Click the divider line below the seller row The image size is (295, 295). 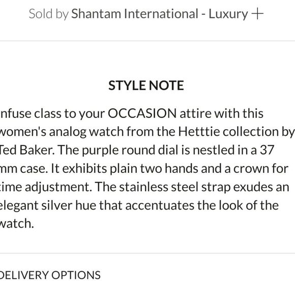point(147,41)
